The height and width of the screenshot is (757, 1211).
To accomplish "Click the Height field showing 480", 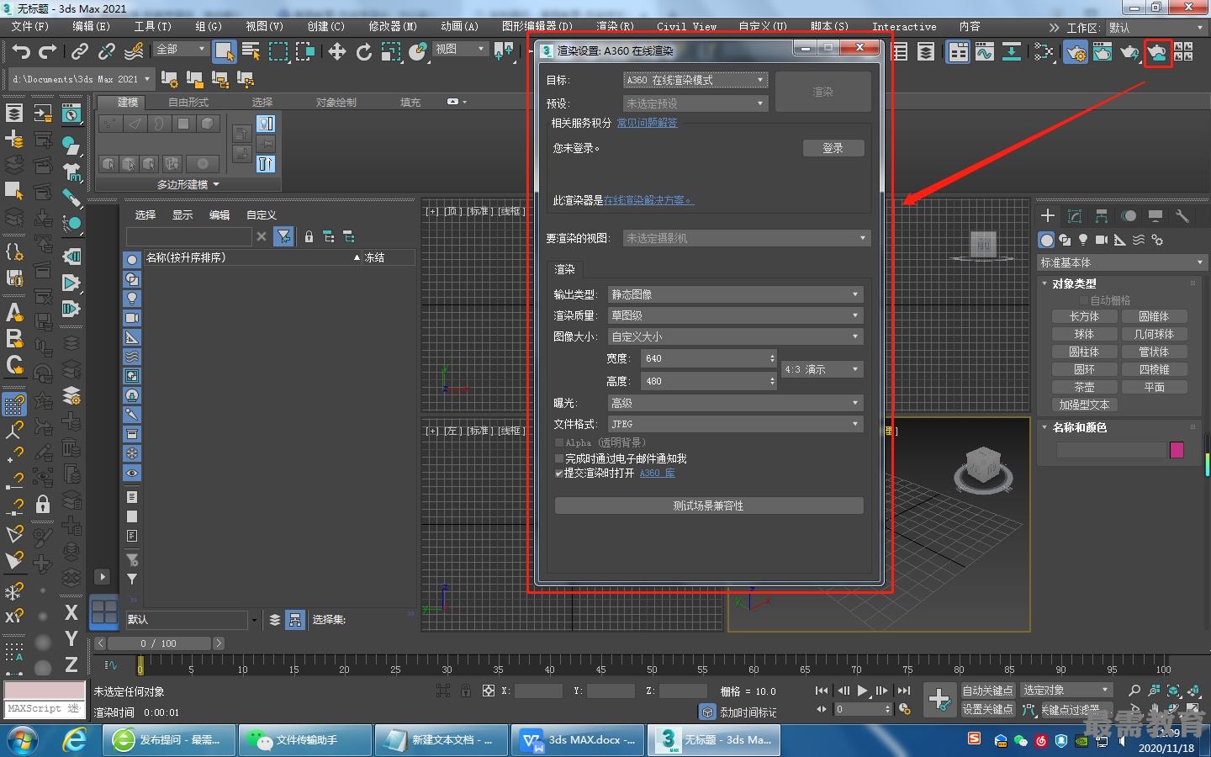I will point(709,381).
